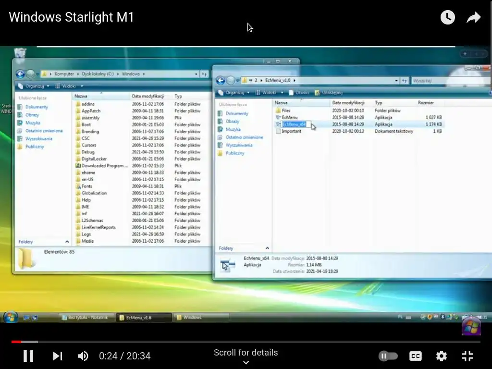Open Wyszukiwania in EcMenu_v1.6 sidebar

coord(239,145)
